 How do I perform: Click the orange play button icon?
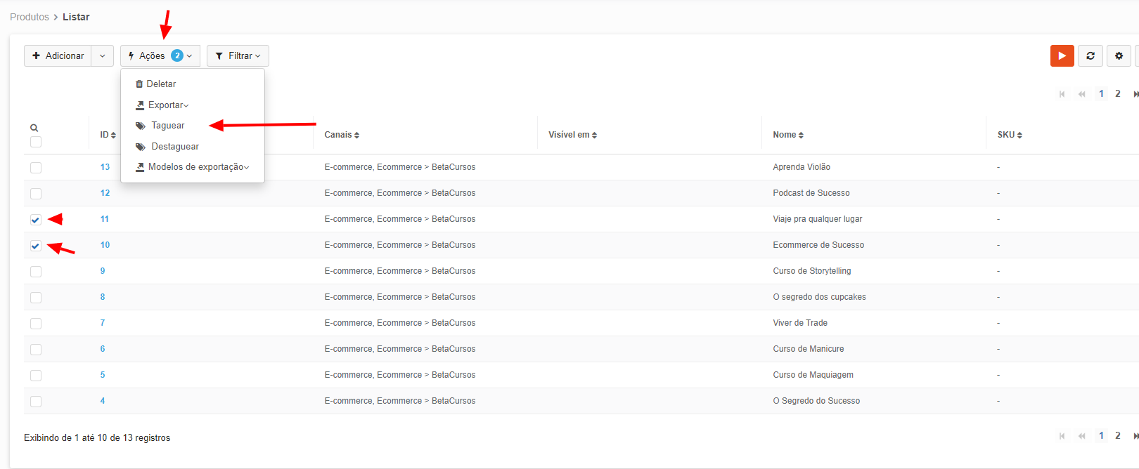(x=1062, y=55)
